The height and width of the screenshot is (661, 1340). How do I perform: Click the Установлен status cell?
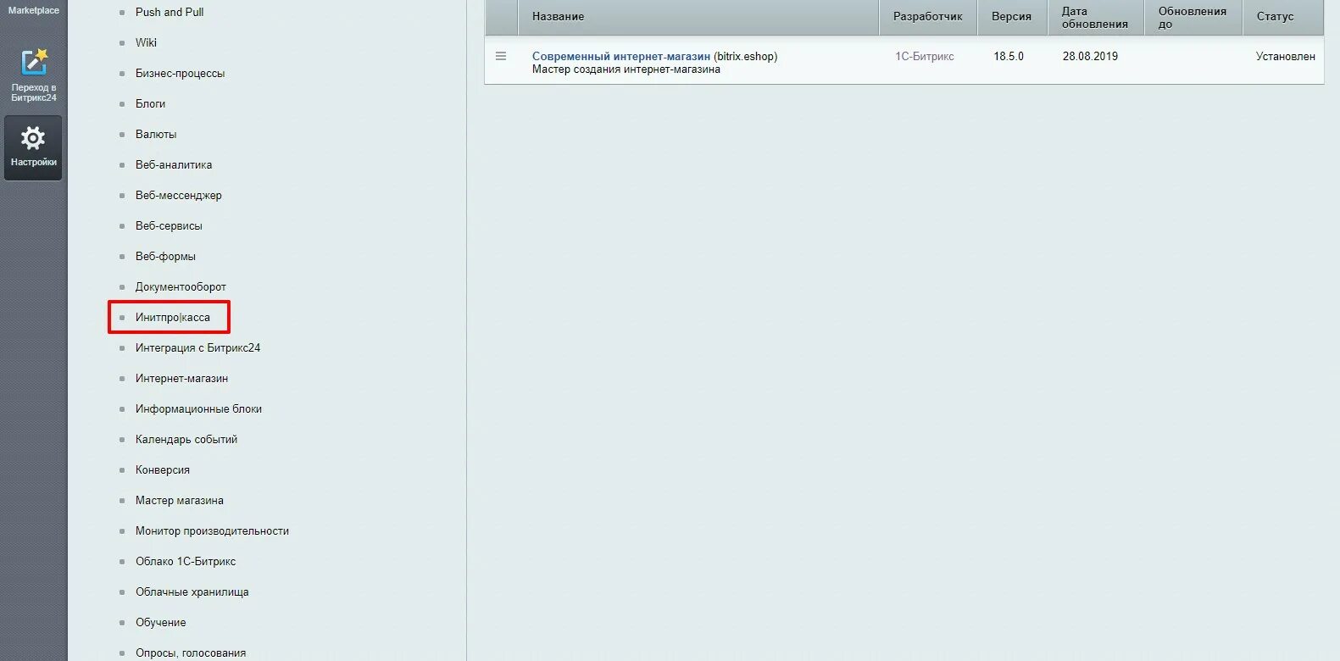[x=1285, y=56]
